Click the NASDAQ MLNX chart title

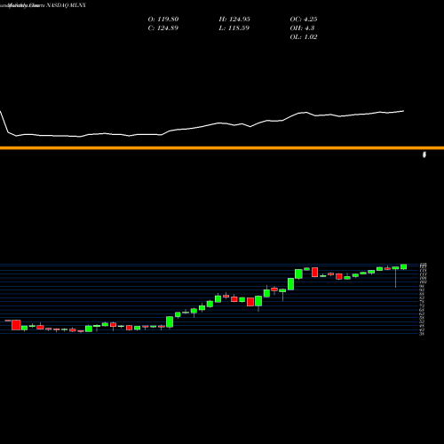tap(66, 5)
